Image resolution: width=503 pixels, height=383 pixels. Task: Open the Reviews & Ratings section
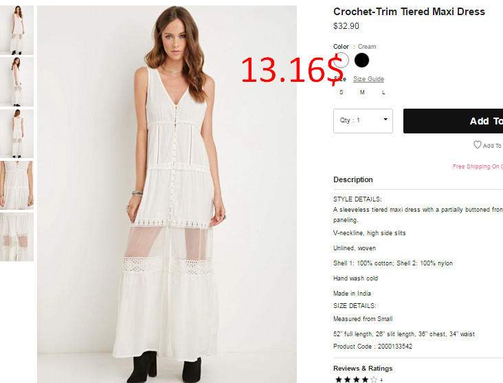363,369
